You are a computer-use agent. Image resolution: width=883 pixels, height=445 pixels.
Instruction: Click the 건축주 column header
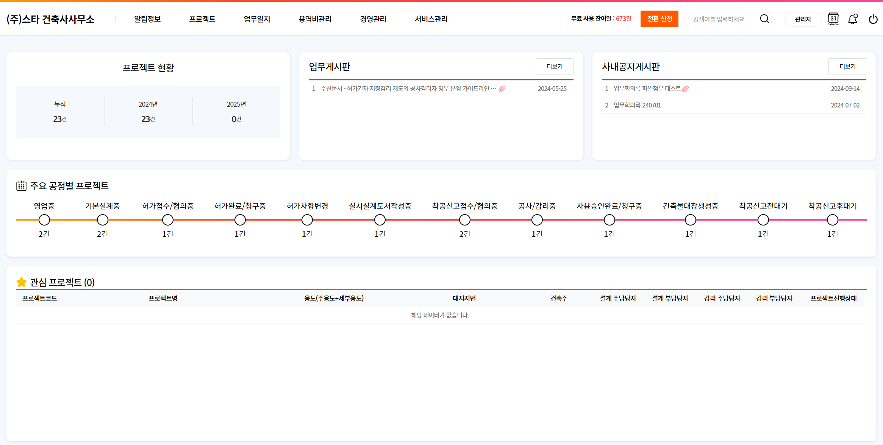(559, 298)
